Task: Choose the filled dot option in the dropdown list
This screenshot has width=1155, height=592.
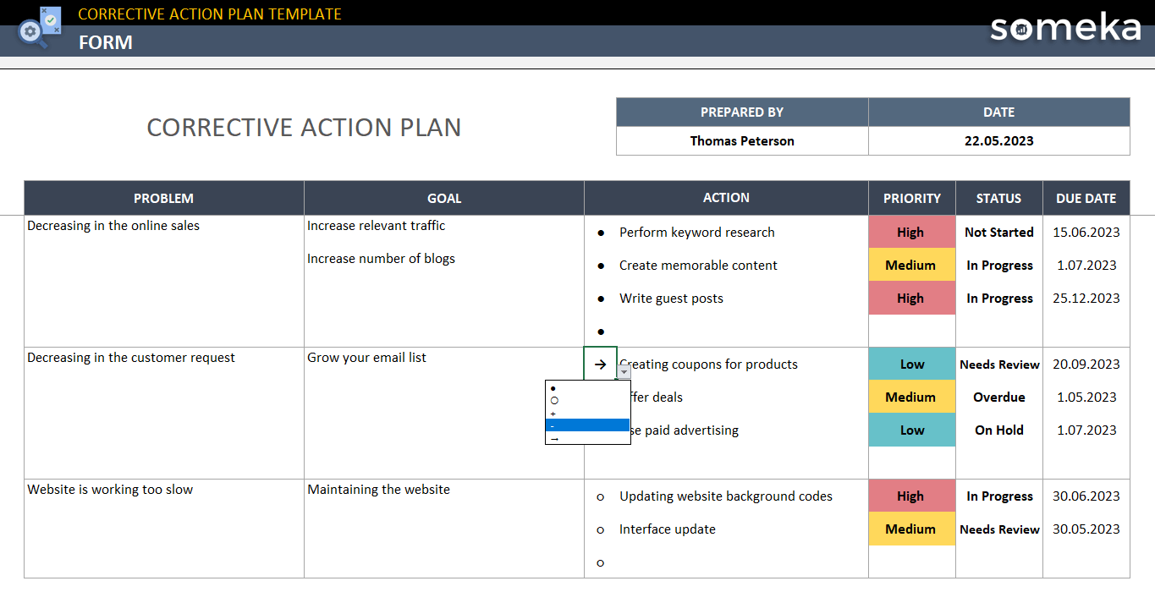Action: pos(587,388)
